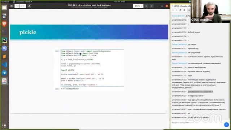Click the 0.9733 output value under the code
Screen dimensions: 231x130
click(70, 89)
